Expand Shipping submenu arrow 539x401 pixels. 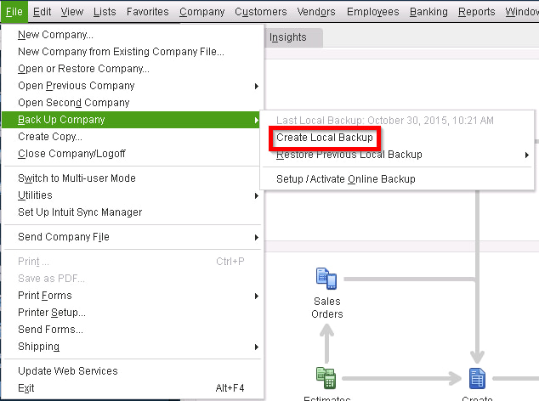point(257,347)
